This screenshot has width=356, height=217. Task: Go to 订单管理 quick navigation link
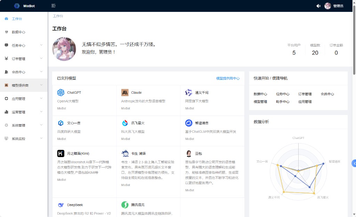[x=305, y=94]
